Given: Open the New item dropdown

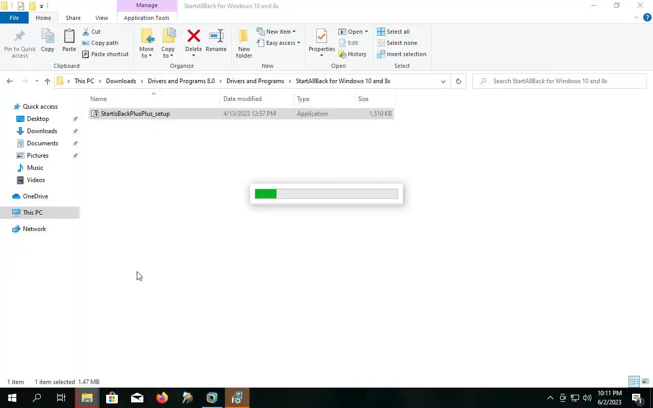Looking at the screenshot, I should tap(276, 32).
